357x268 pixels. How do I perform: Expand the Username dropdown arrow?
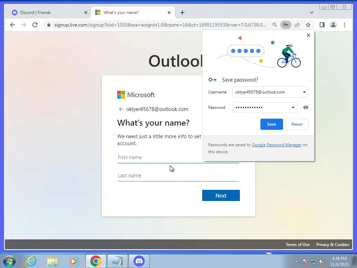[x=304, y=92]
